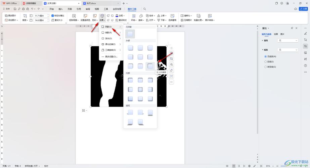Click the zoom magnifier icon beside the image

[x=171, y=65]
